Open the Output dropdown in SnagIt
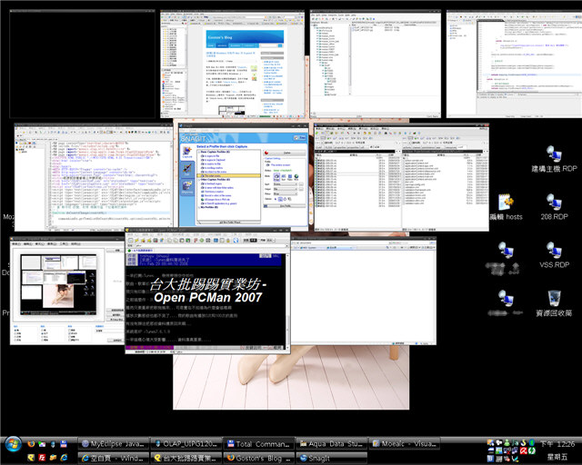 (x=286, y=189)
